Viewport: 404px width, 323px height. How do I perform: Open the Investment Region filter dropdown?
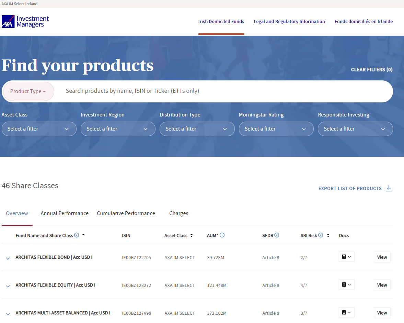click(118, 129)
